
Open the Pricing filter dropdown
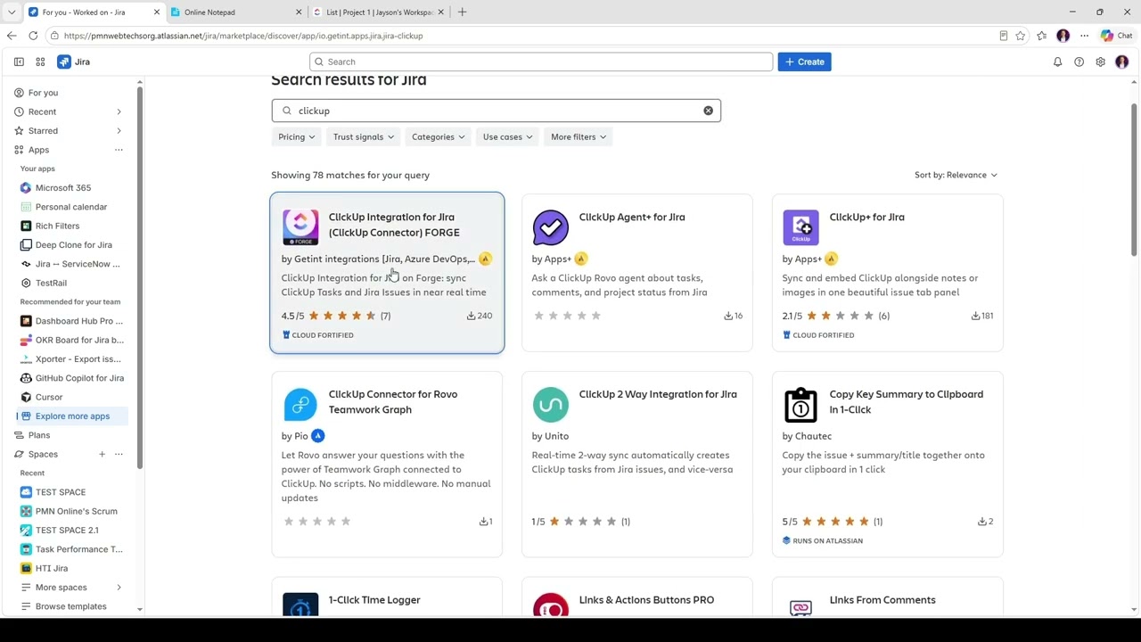(x=296, y=137)
